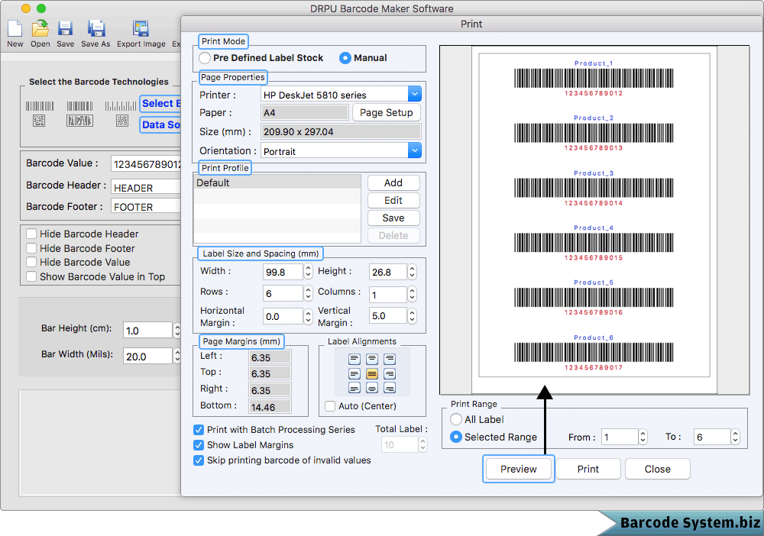Click the Save As toolbar icon
Viewport: 764px width, 536px height.
point(96,29)
